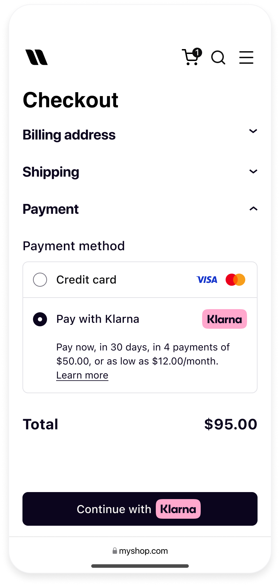Click the pink Klarna badge in payment option

(x=225, y=319)
